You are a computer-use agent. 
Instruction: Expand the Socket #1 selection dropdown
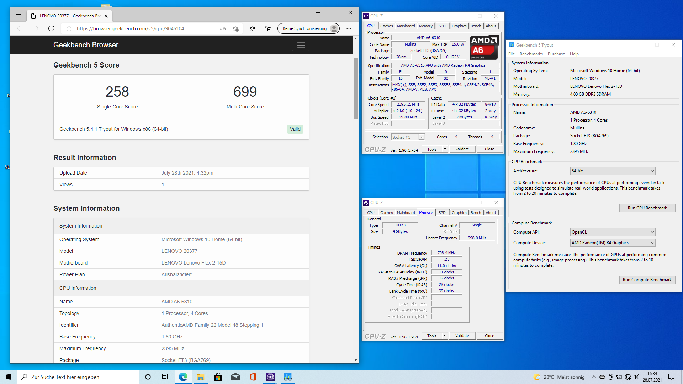pos(421,137)
